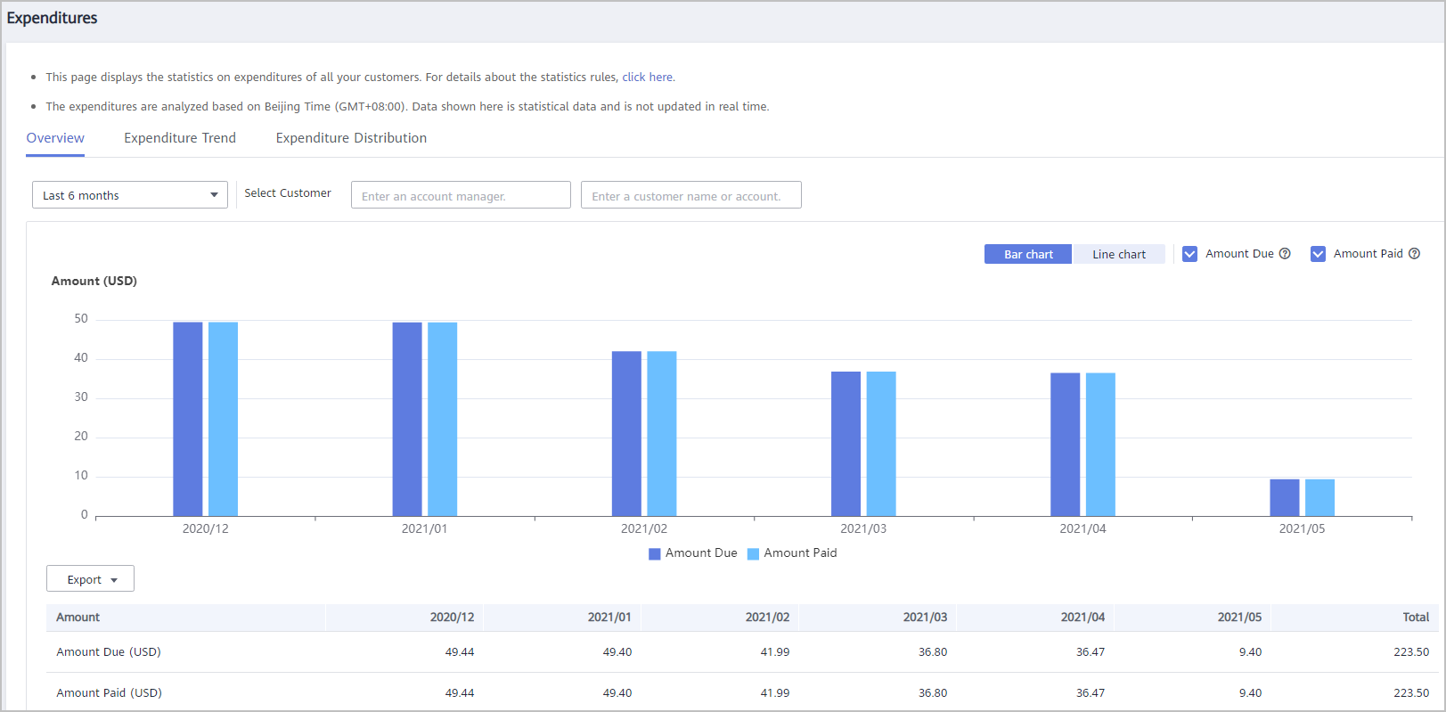Click Amount Due legend color square
Image resolution: width=1446 pixels, height=712 pixels.
655,553
